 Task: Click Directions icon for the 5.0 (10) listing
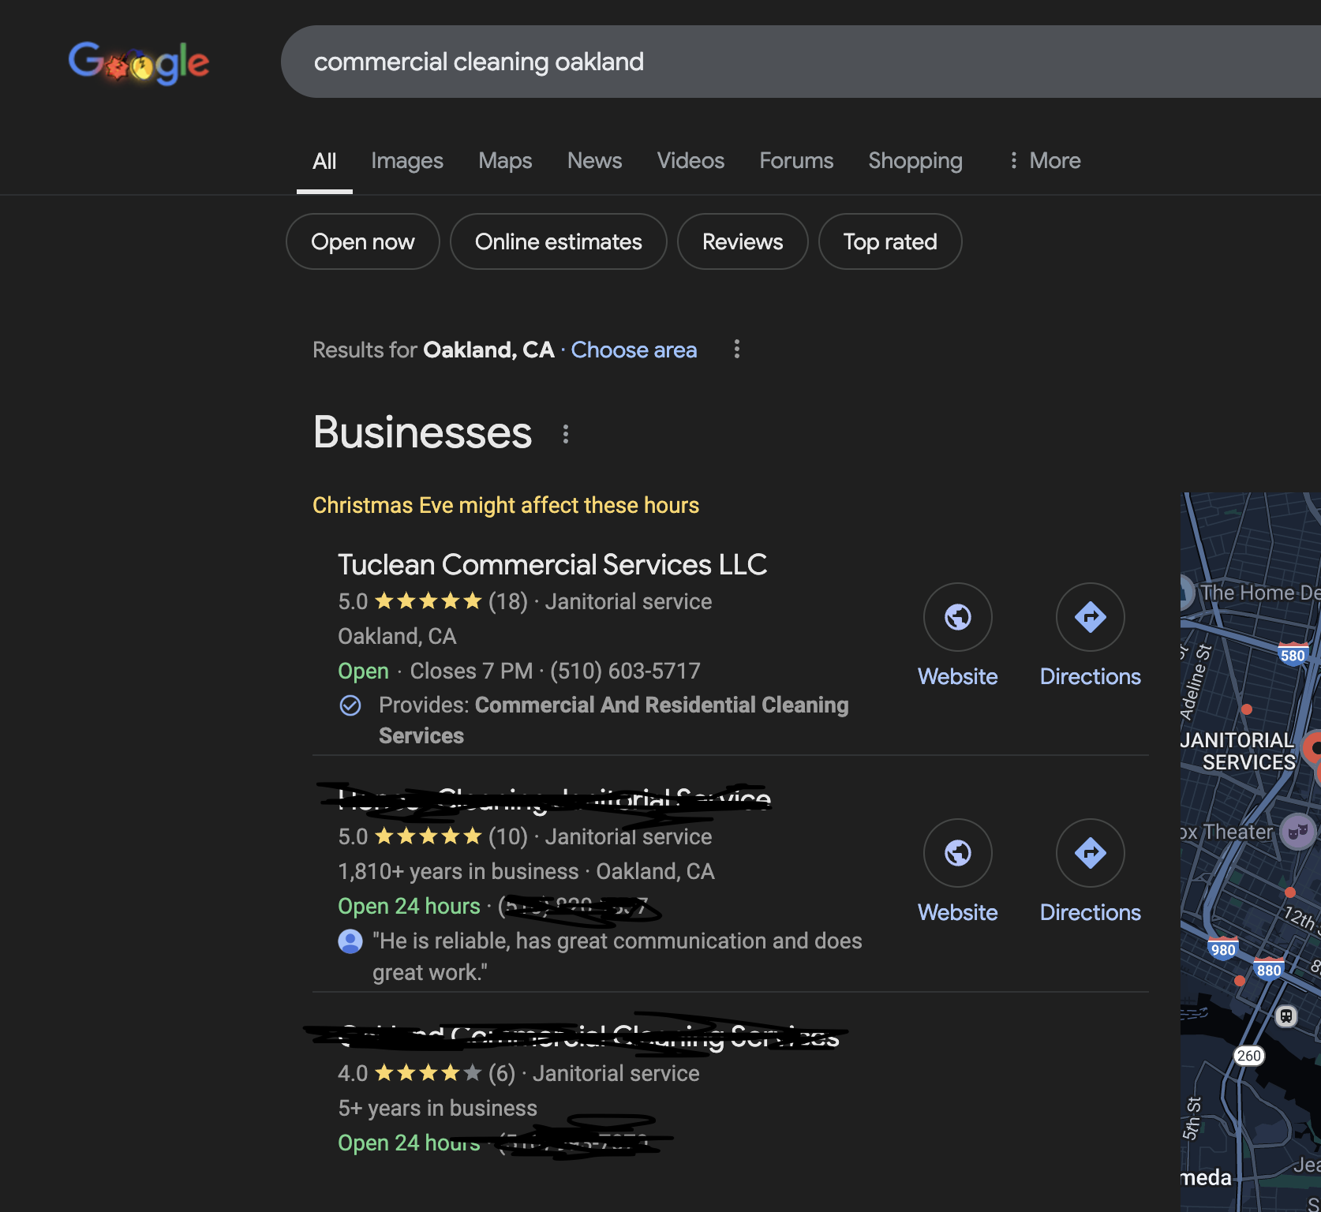(1091, 853)
